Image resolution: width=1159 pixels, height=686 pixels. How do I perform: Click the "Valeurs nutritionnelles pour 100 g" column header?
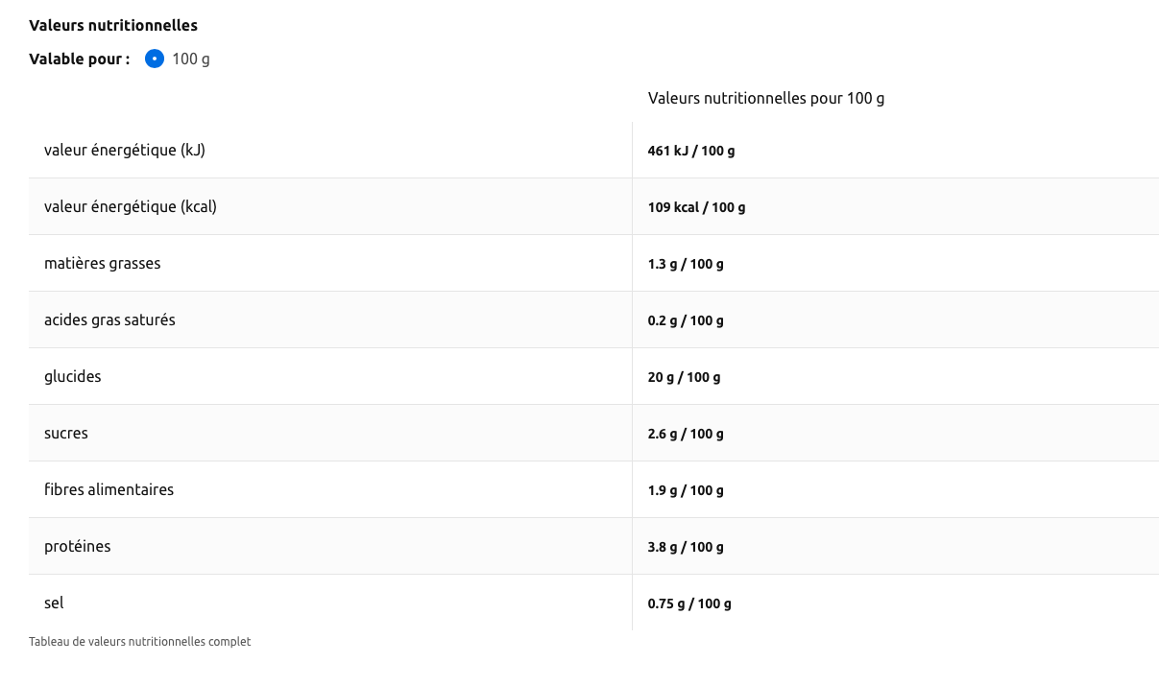pyautogui.click(x=765, y=99)
